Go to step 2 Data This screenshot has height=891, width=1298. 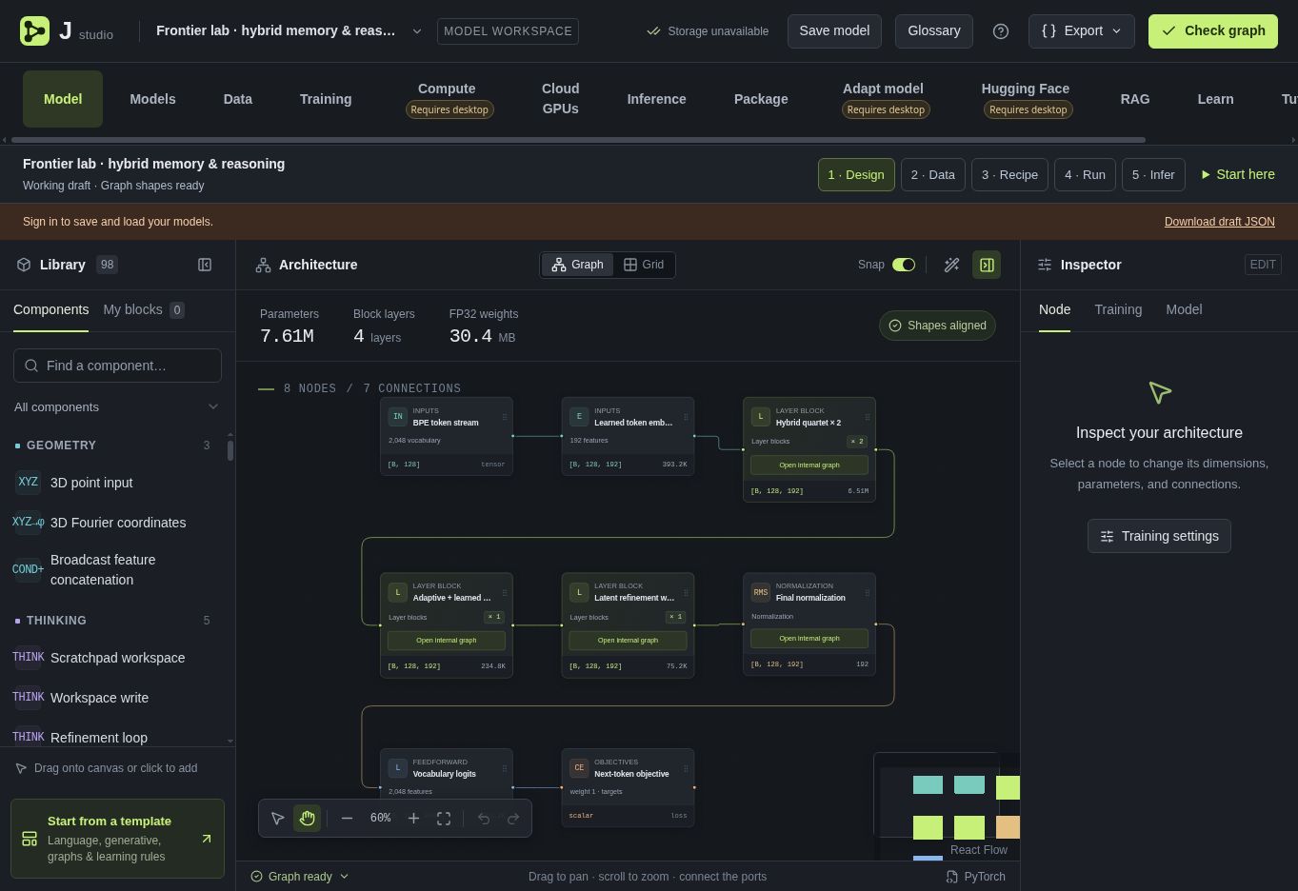[932, 175]
